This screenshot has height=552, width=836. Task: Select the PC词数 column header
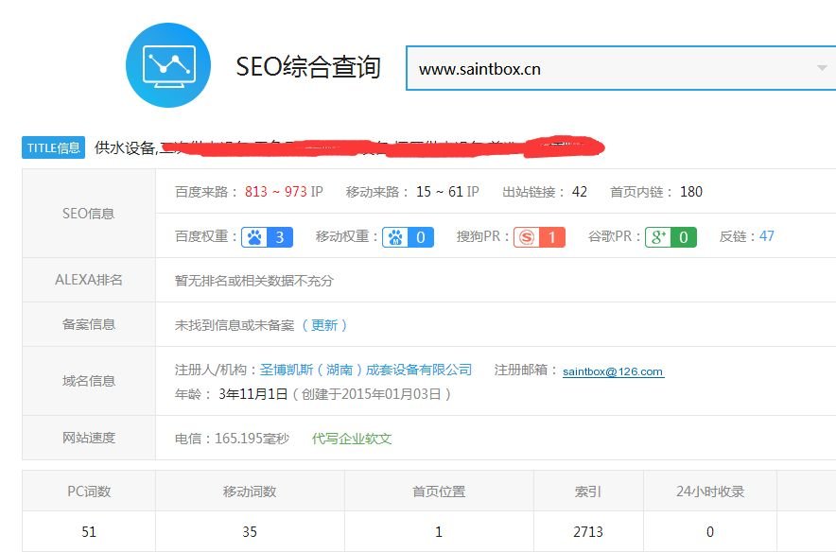coord(89,492)
